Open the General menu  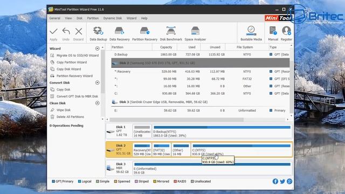click(55, 18)
